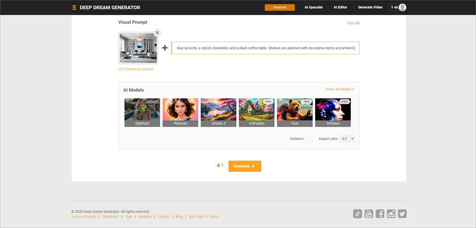Open Contact footer link
This screenshot has height=228, width=476.
pyautogui.click(x=163, y=217)
